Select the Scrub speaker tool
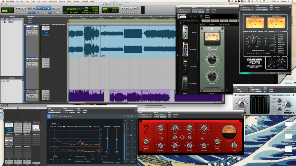Viewport: 296px width, 166px height. 53,8
